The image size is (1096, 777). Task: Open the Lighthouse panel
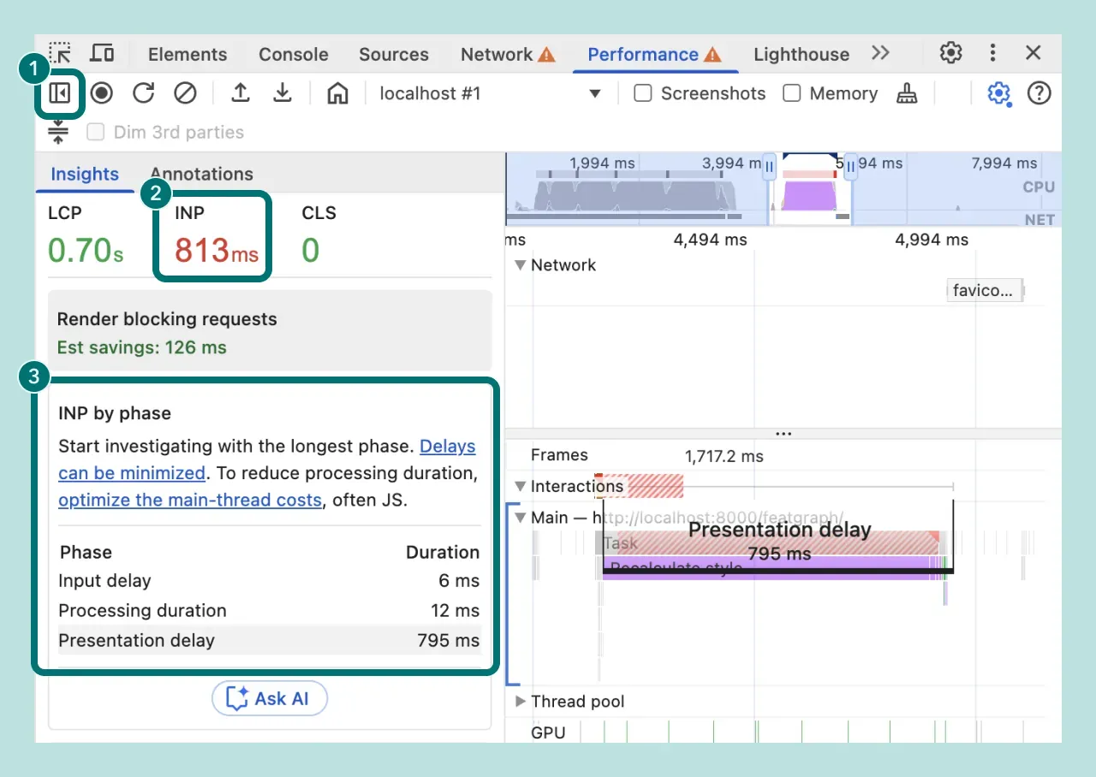point(801,53)
